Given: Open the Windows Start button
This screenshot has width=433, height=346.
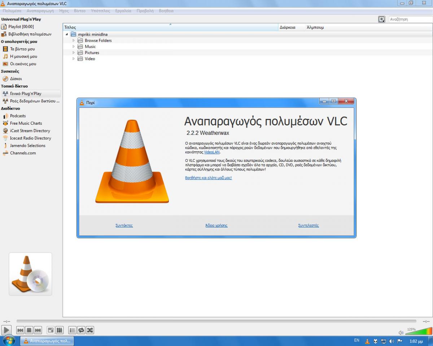Looking at the screenshot, I should click(9, 341).
